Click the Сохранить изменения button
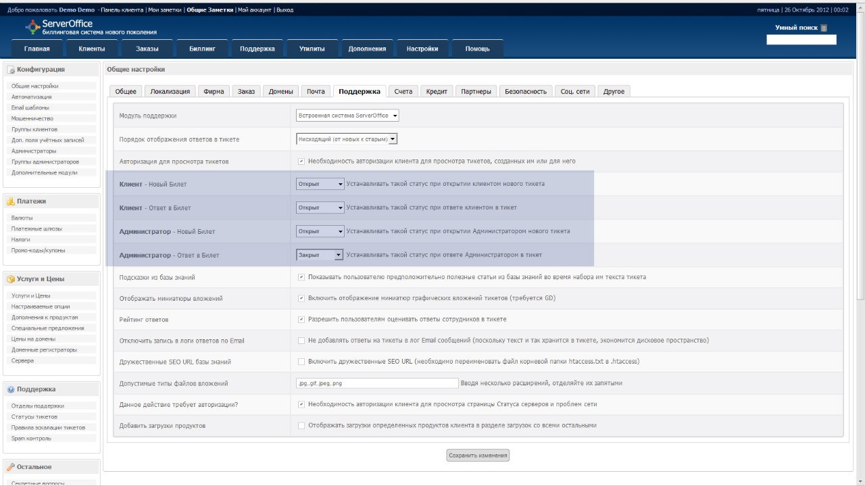Image resolution: width=865 pixels, height=486 pixels. pos(477,456)
